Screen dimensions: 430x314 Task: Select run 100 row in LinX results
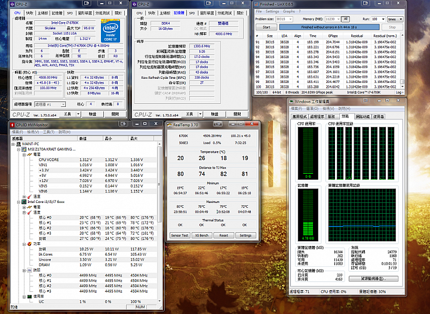coord(327,87)
